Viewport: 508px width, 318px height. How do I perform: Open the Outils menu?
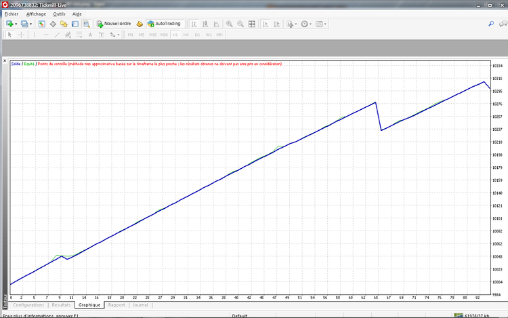coord(59,14)
